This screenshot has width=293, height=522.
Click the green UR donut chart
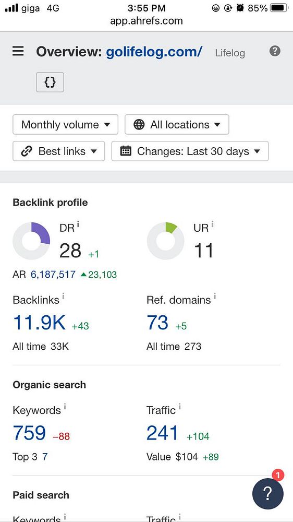coord(166,241)
